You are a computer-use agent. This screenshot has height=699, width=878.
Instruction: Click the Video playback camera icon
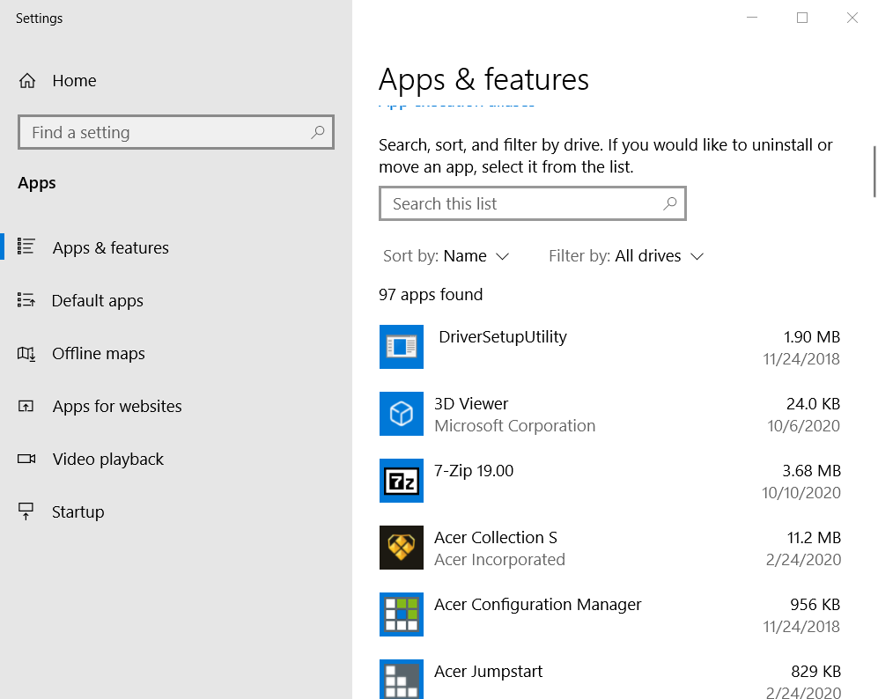tap(26, 459)
